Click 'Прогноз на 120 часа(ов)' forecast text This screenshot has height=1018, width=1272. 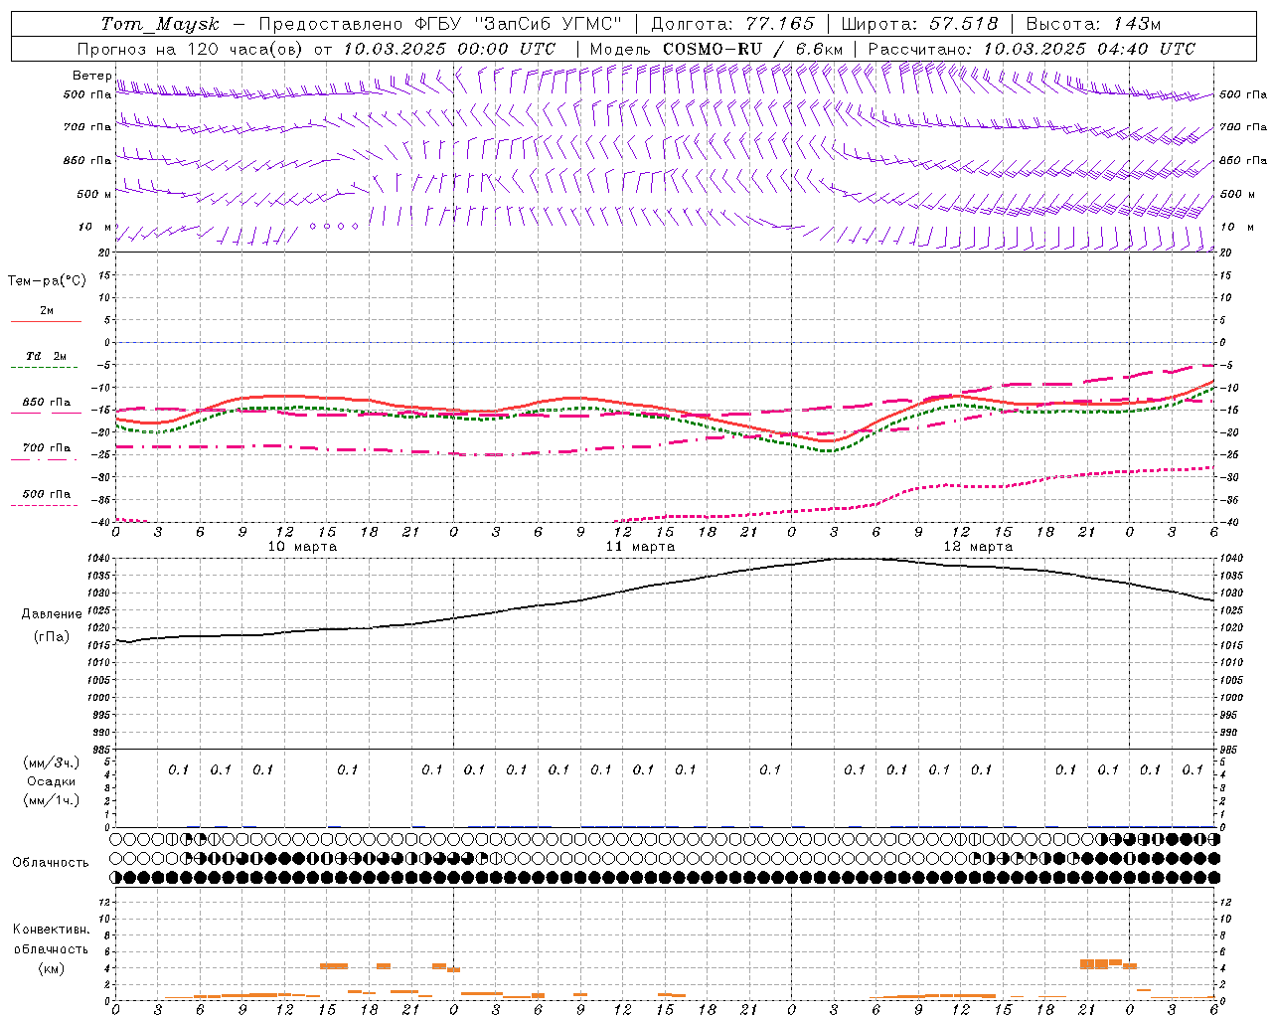(x=191, y=49)
